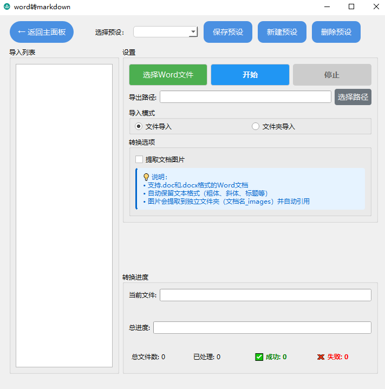Return to main panel via 返回主面板
Image resolution: width=385 pixels, height=389 pixels.
42,32
